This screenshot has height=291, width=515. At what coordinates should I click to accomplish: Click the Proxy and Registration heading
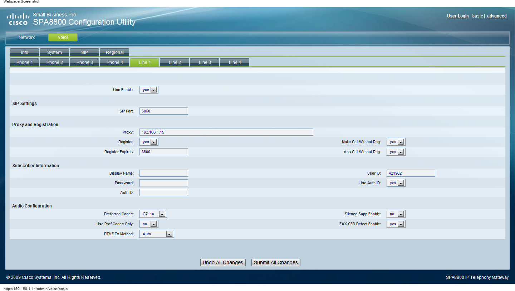click(x=35, y=125)
